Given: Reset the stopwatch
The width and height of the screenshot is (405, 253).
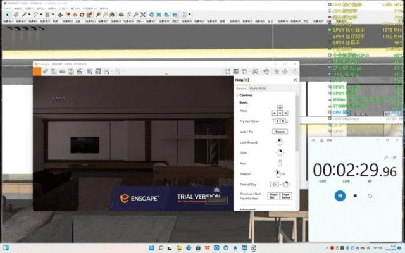Looking at the screenshot, I should (370, 196).
